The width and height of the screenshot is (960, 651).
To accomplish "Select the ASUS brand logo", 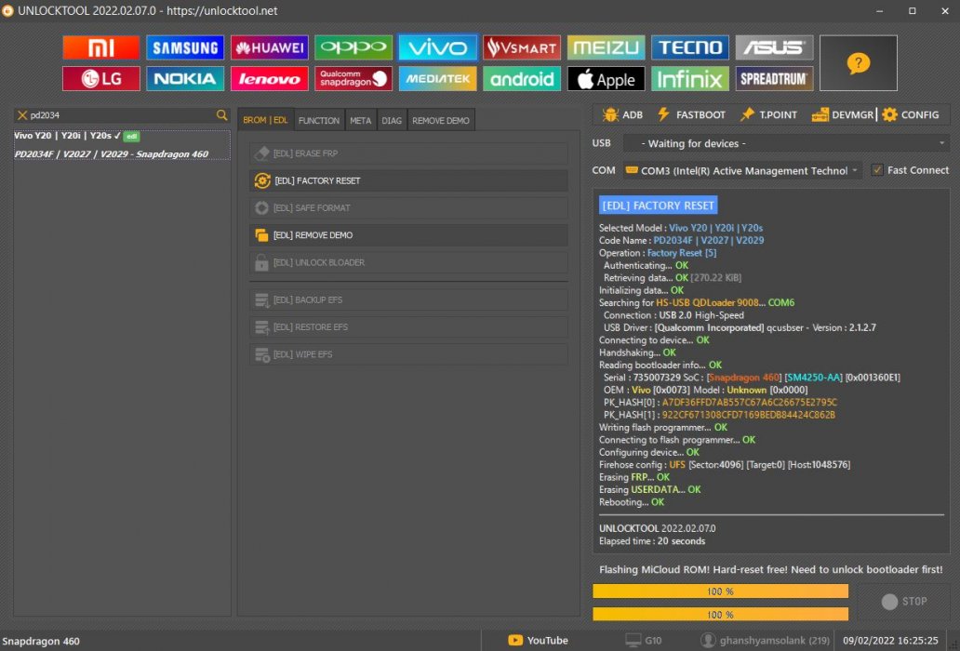I will [775, 47].
